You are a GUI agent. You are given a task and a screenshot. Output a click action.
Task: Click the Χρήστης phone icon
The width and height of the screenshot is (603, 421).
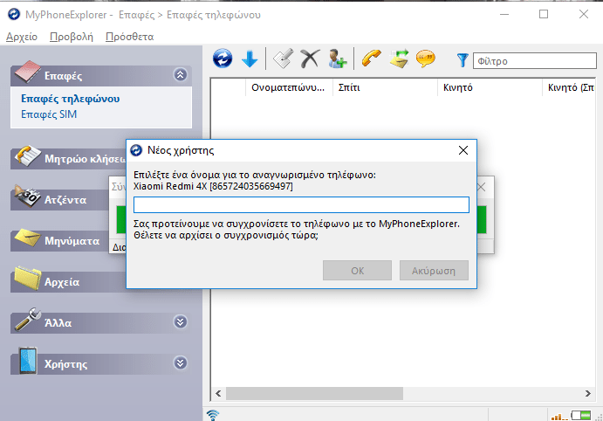28,361
